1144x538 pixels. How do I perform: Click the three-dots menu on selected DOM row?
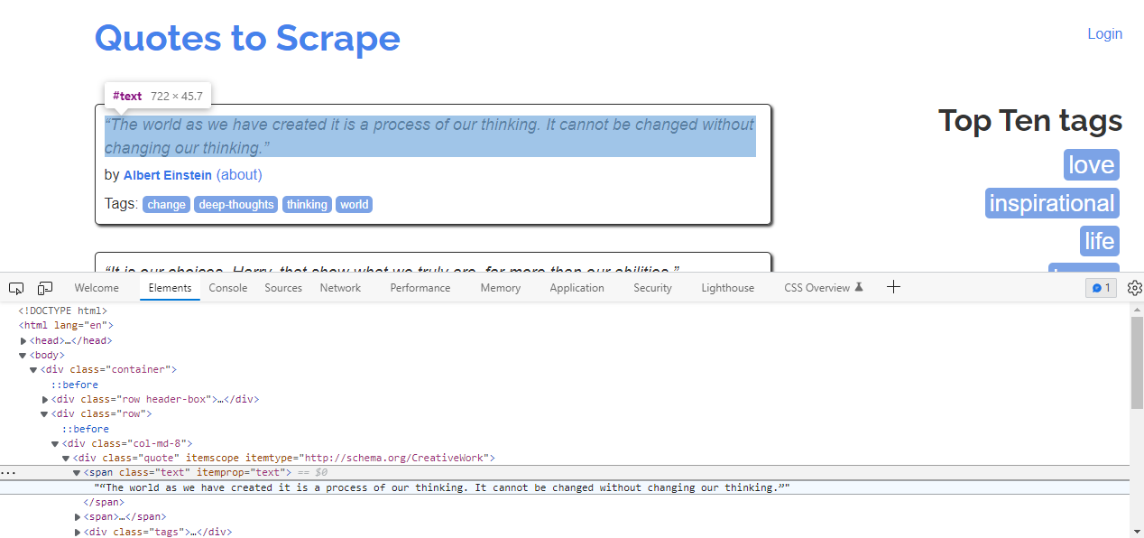[8, 472]
